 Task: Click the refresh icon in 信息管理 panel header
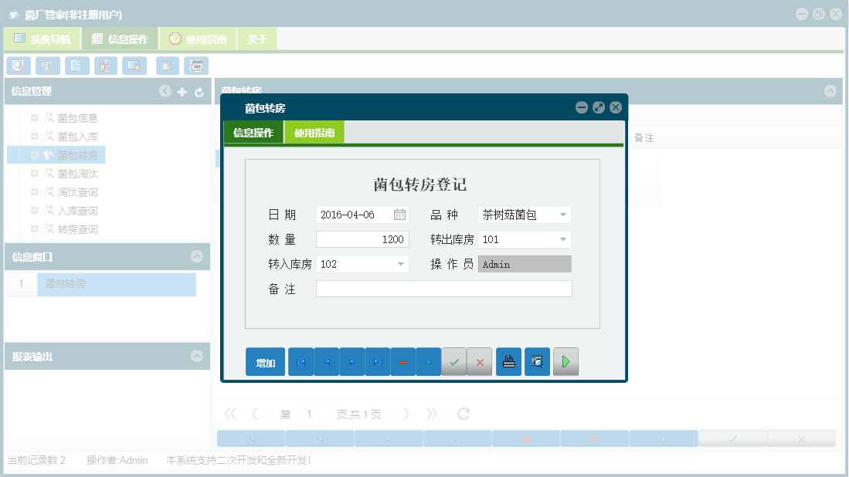tap(199, 91)
